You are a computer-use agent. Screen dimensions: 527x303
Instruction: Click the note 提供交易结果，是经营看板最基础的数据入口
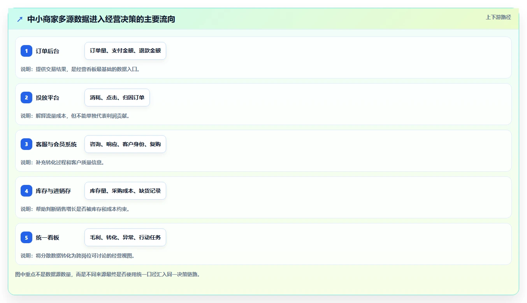point(80,69)
